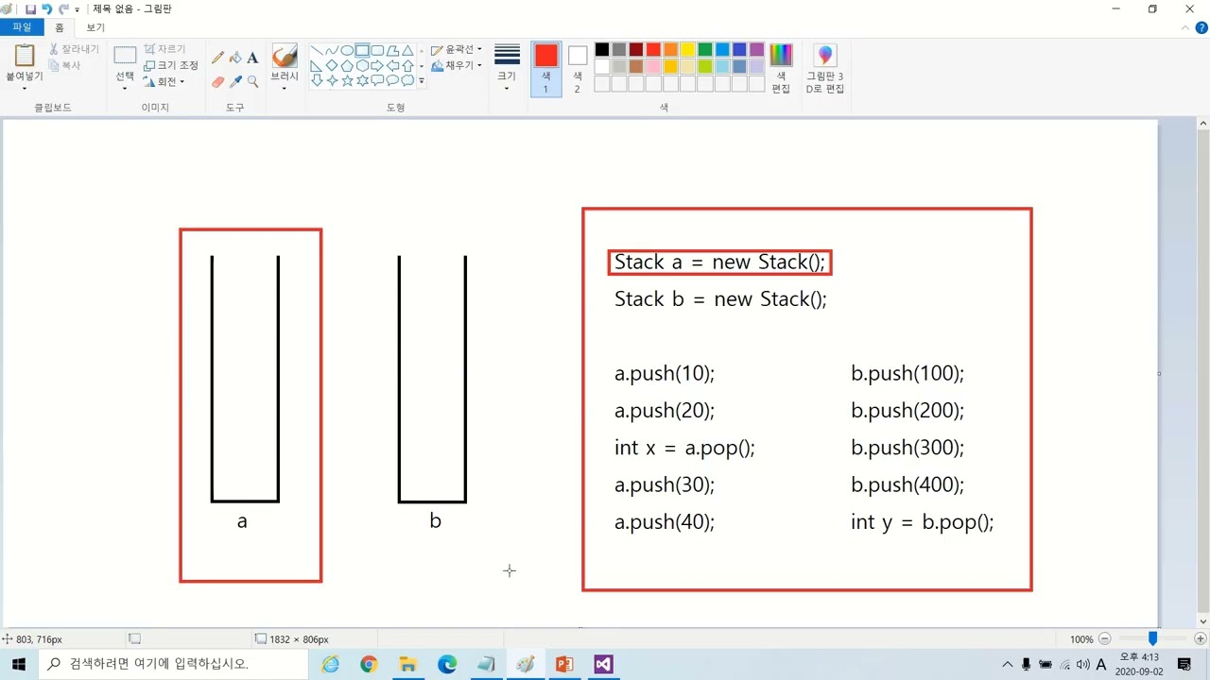Open Chrome from the taskbar

pos(369,664)
